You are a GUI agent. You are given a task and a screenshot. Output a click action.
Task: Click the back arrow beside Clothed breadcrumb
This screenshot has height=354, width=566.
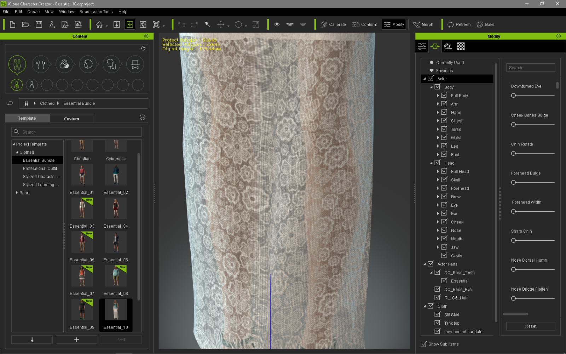pos(10,103)
